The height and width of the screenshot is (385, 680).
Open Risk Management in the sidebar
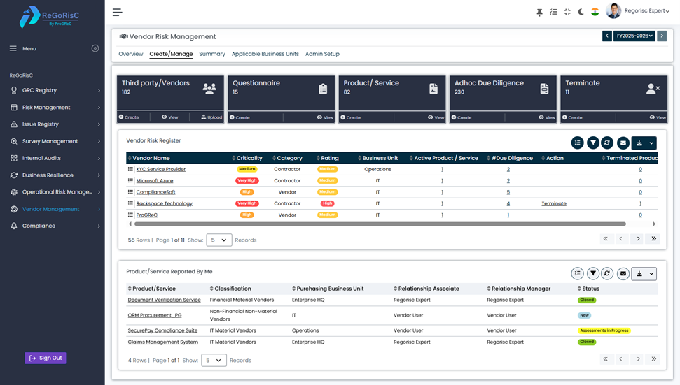coord(47,108)
